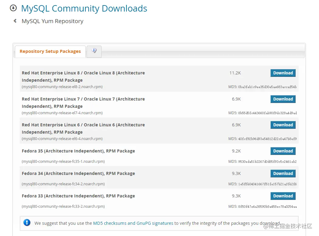Viewport: 319px width, 236px height.
Task: Click the Fedora 34 package title
Action: point(78,173)
